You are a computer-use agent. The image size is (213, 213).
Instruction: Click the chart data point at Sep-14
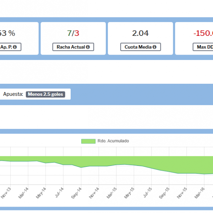coord(81,168)
